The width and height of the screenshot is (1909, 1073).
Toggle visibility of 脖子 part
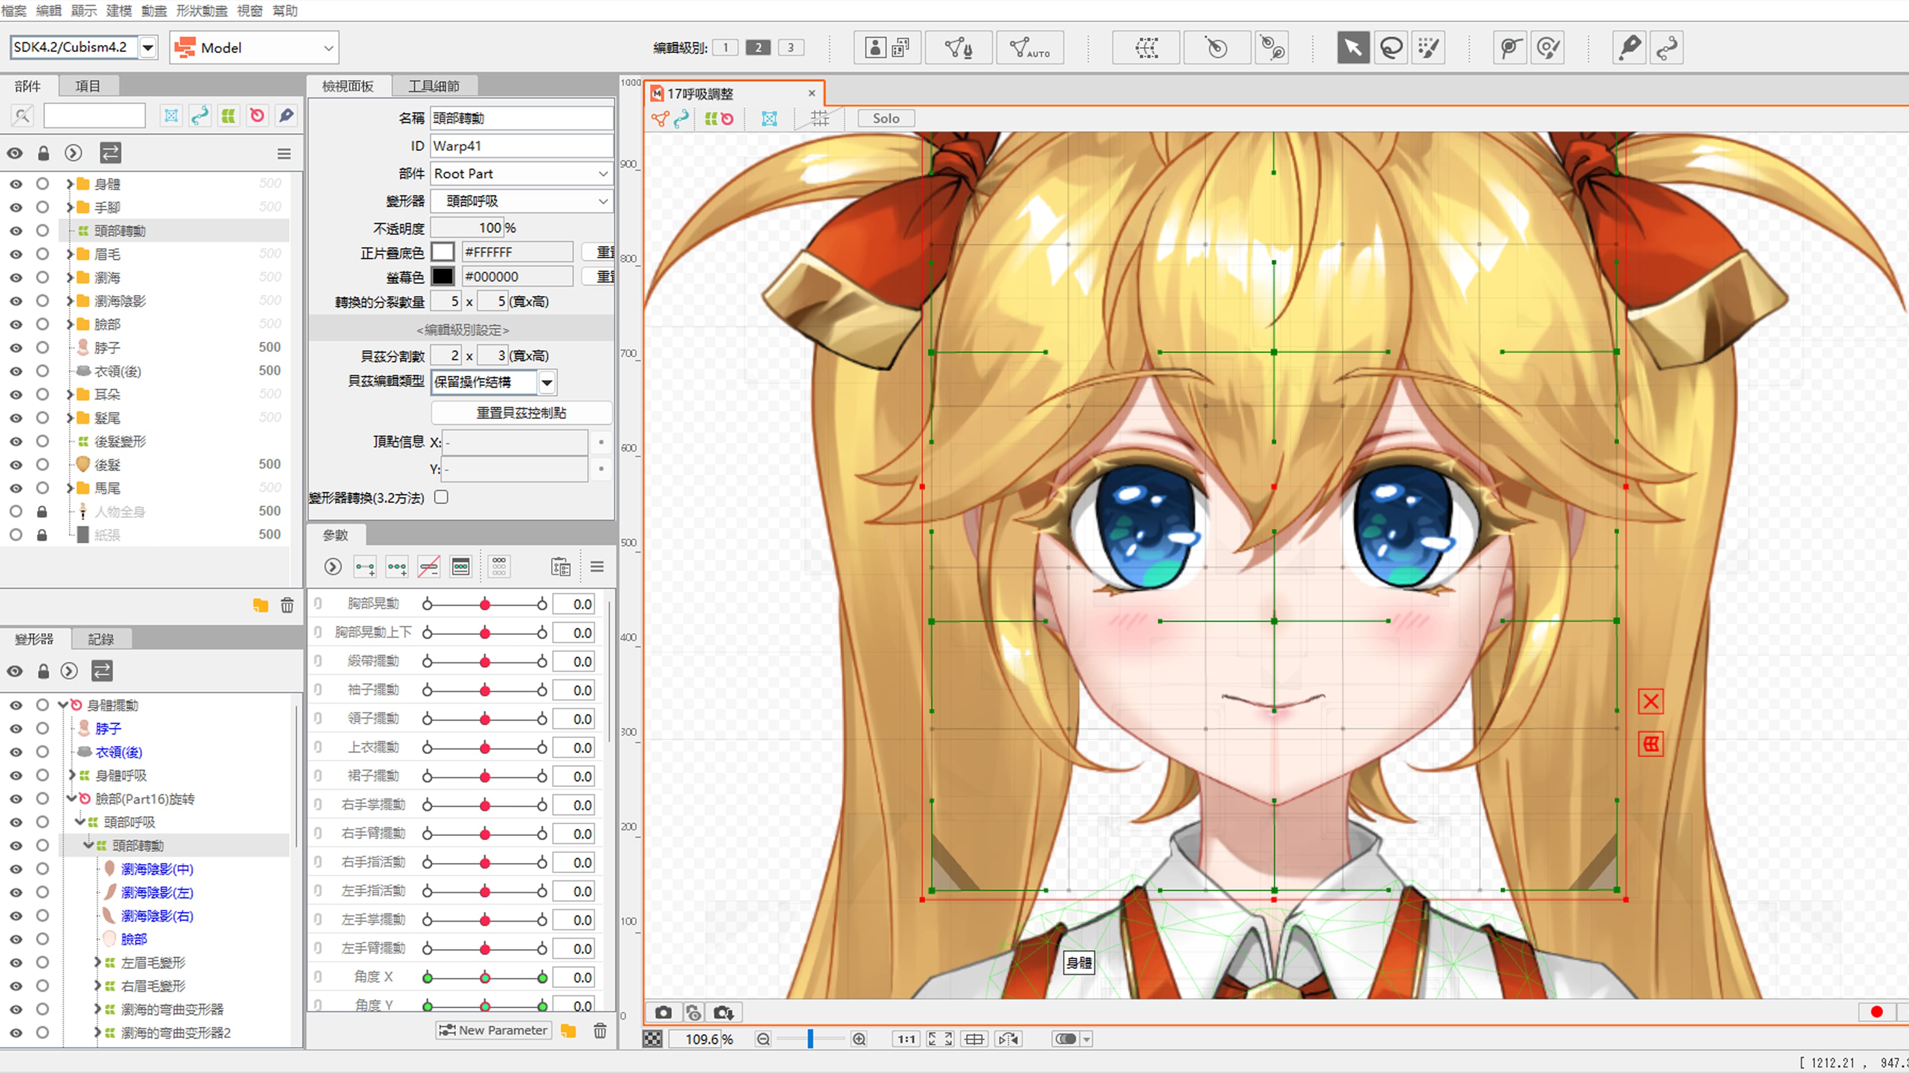point(15,348)
